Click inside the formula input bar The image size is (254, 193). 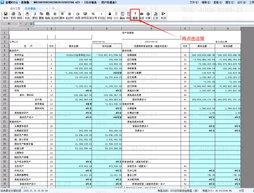pyautogui.click(x=144, y=24)
